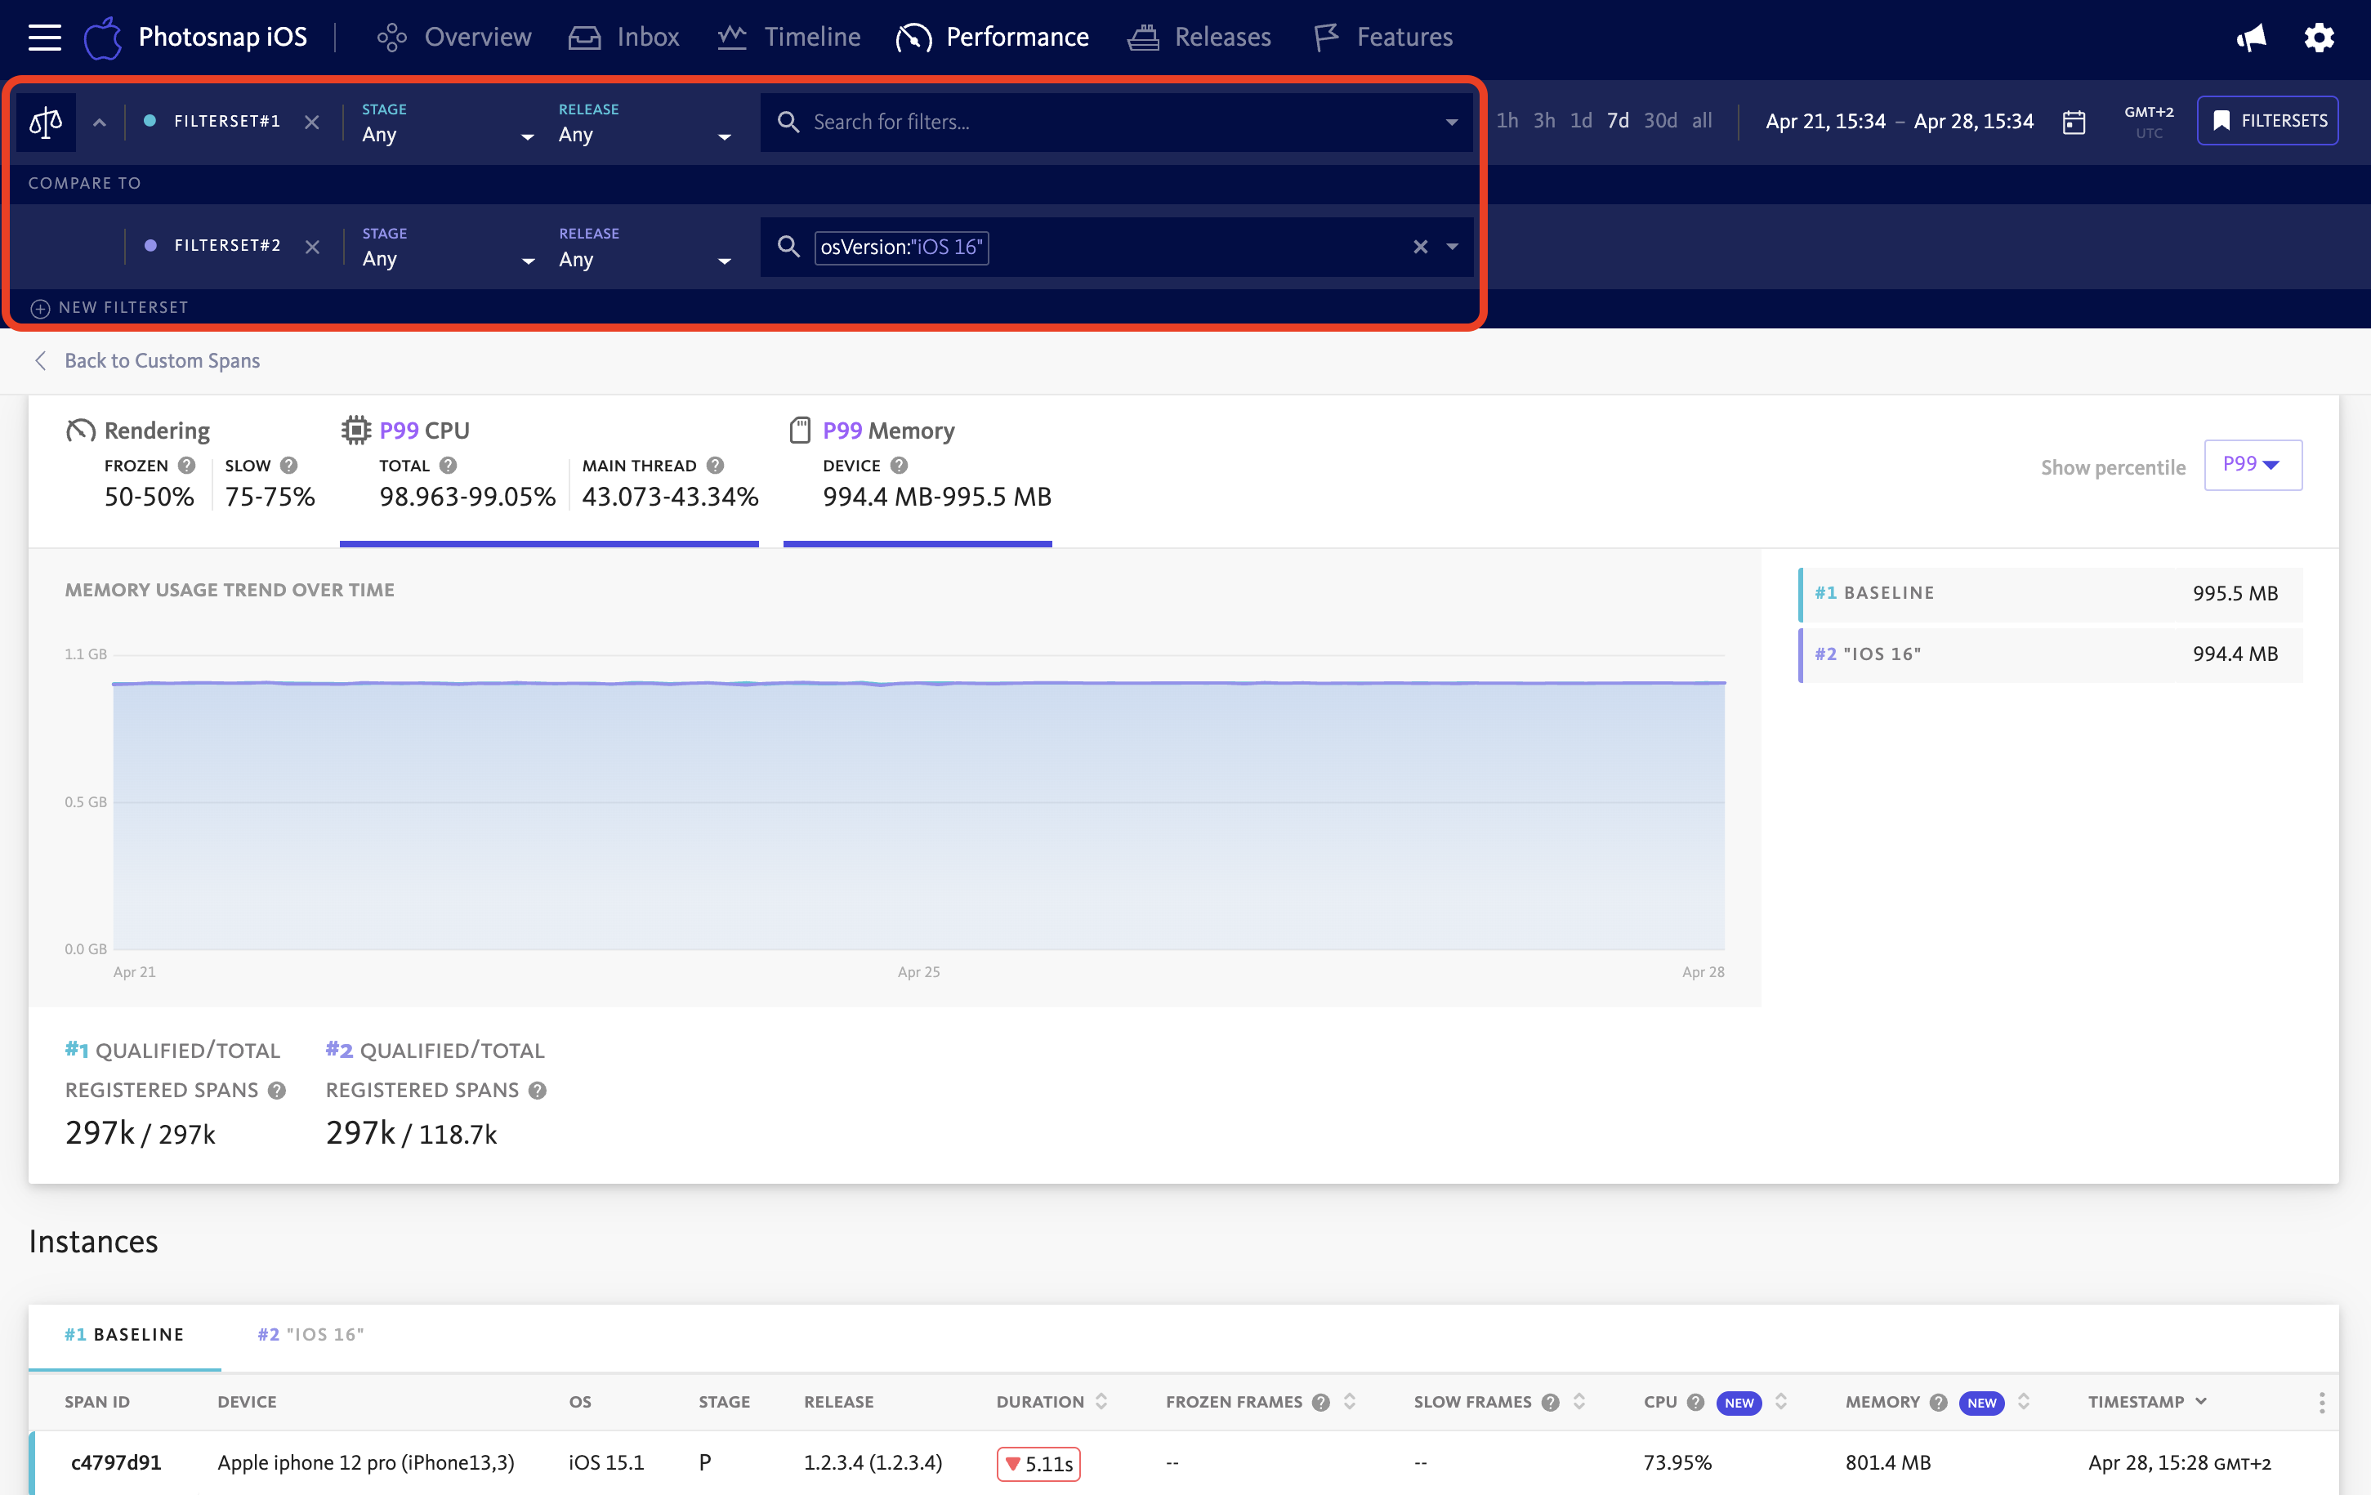Go to Inbox tab

coord(623,38)
